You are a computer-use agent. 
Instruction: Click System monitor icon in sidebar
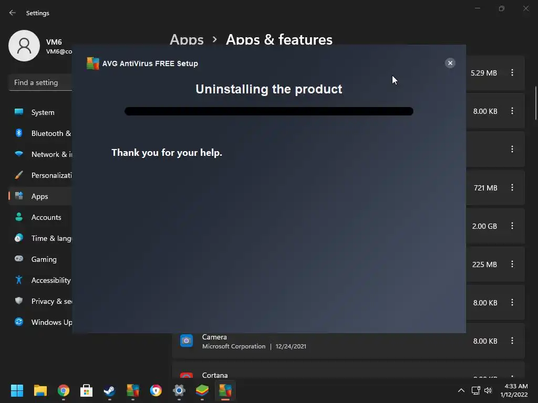19,112
